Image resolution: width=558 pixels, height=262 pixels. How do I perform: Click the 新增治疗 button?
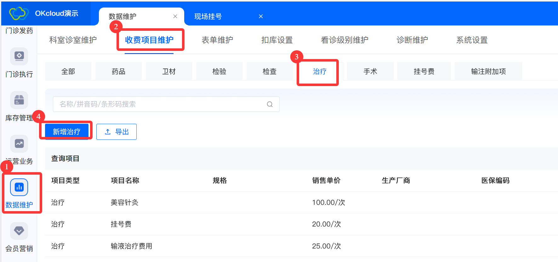tap(66, 132)
